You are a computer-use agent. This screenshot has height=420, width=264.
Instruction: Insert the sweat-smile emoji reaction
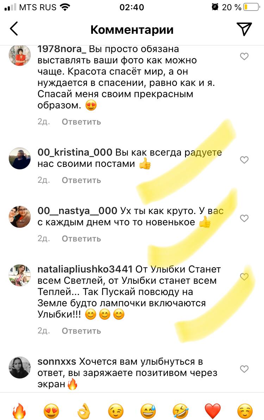[148, 411]
